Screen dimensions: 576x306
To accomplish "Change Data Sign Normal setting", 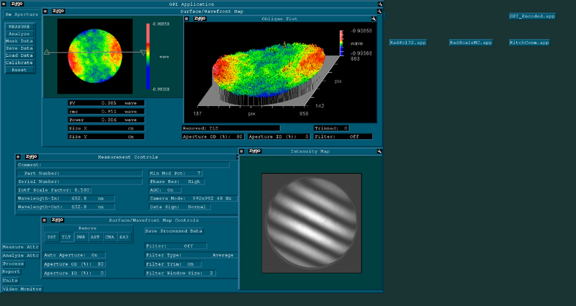I will click(x=179, y=207).
